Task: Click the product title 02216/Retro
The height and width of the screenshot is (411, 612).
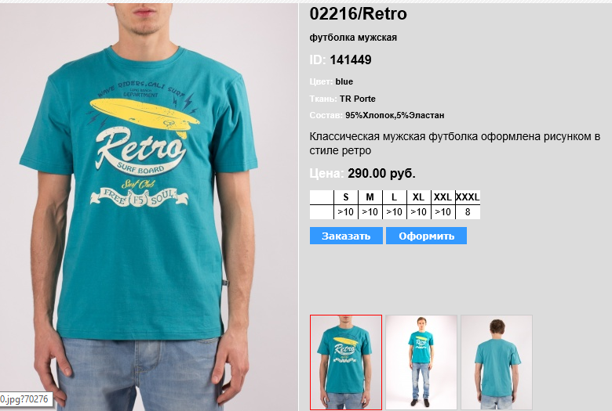Action: click(x=358, y=13)
